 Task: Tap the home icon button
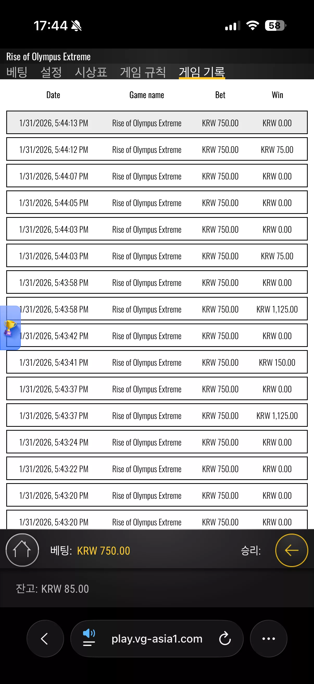(22, 550)
